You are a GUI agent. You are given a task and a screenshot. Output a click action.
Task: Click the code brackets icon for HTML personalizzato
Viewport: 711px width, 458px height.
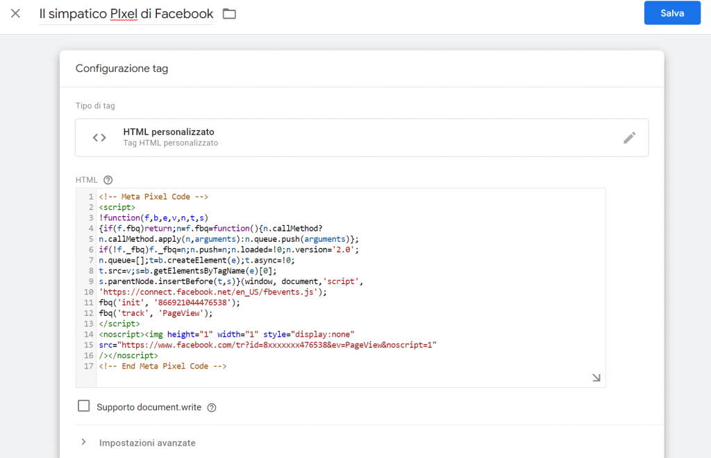[99, 138]
